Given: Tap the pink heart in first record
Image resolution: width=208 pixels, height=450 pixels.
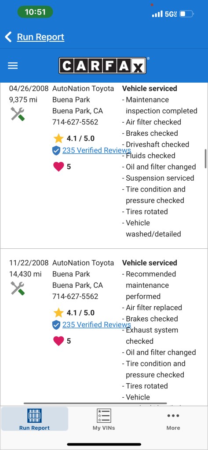Looking at the screenshot, I should (58, 167).
